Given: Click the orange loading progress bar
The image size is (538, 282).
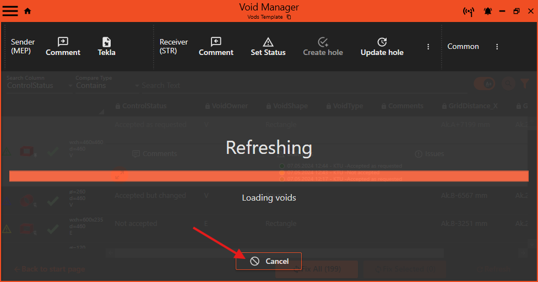Looking at the screenshot, I should click(269, 175).
